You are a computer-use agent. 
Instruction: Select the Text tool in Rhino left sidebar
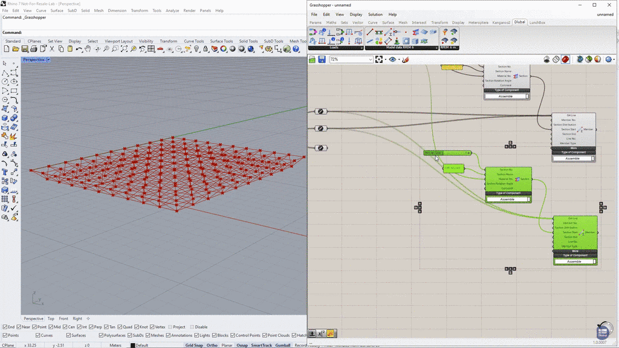5,172
